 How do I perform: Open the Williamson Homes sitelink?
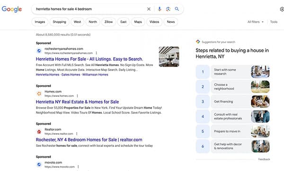pyautogui.click(x=95, y=75)
